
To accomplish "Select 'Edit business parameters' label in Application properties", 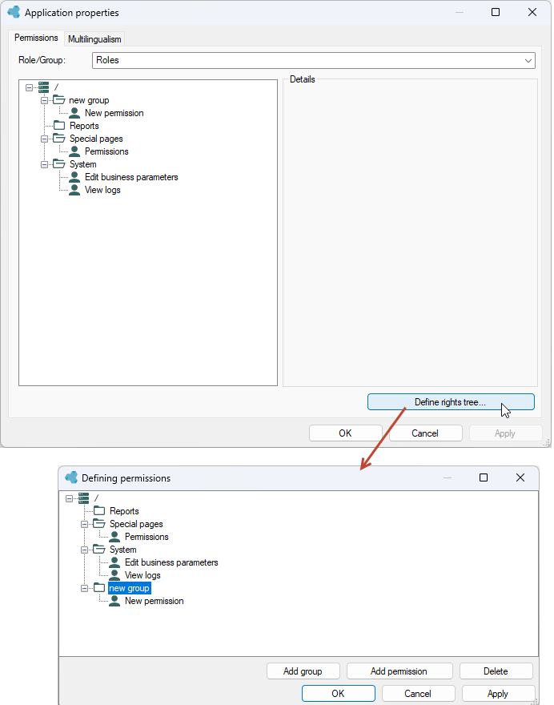I will [131, 177].
